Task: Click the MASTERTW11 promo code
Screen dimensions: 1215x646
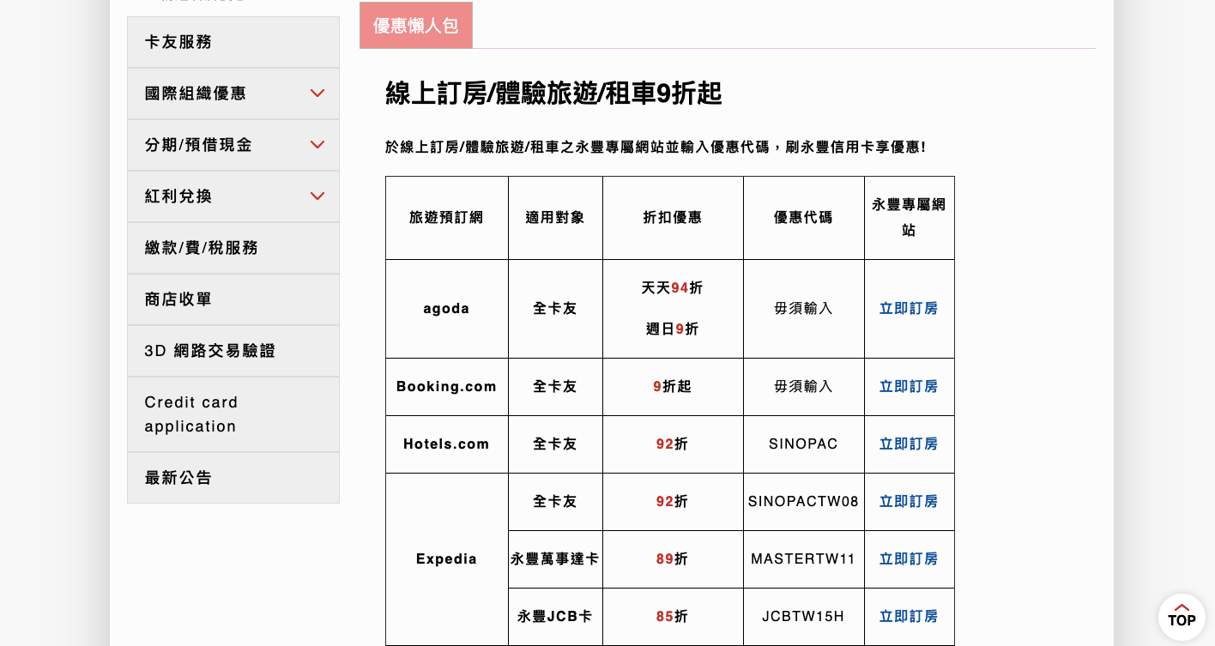Action: [x=803, y=558]
